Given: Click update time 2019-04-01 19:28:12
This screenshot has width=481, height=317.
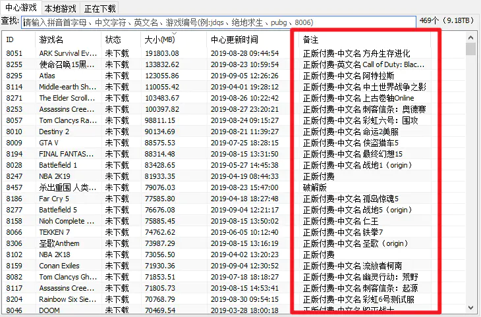Looking at the screenshot, I should pos(244,87).
